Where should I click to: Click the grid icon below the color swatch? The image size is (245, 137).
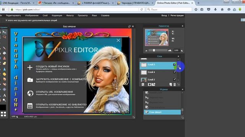point(3,114)
